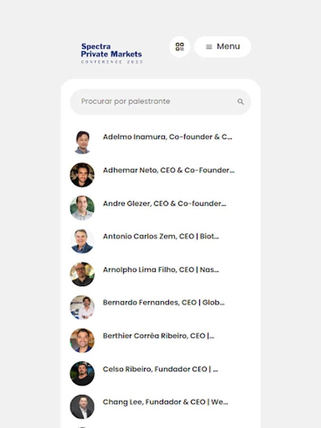Image resolution: width=321 pixels, height=428 pixels.
Task: Select Celso Ribeiro, Fundador CEO entry
Action: pos(160,369)
